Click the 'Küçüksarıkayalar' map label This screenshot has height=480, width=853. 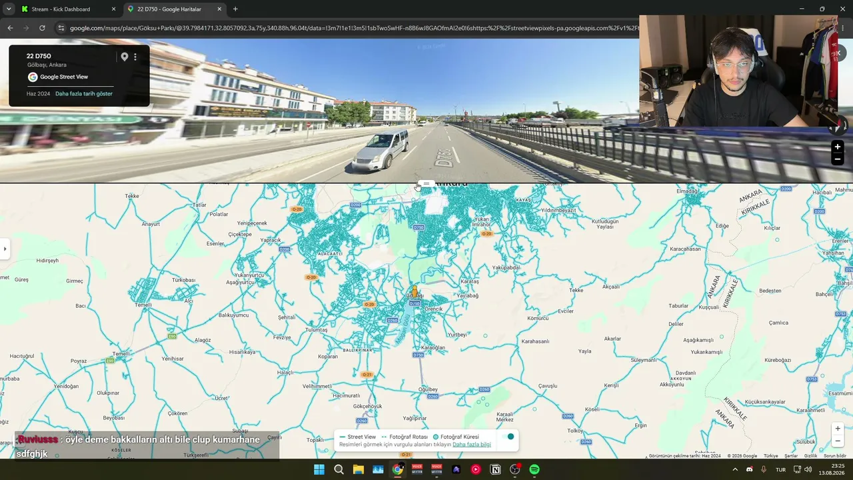[765, 401]
